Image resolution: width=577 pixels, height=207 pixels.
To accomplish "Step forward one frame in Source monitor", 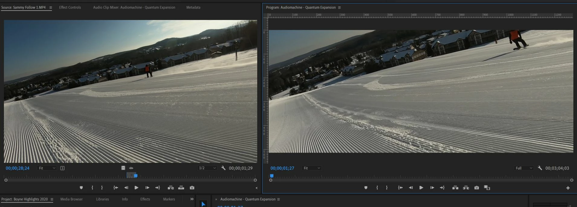I will tap(147, 188).
